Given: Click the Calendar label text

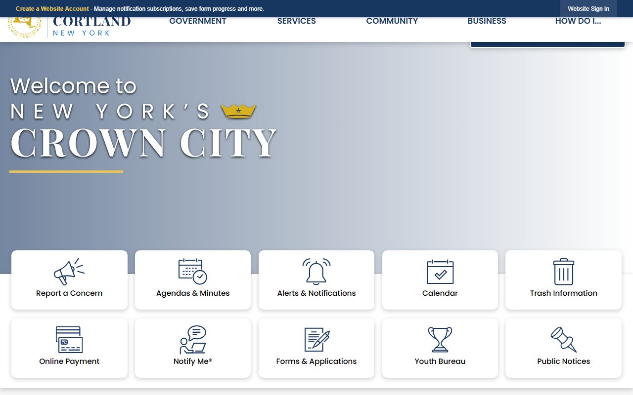Looking at the screenshot, I should (x=440, y=293).
